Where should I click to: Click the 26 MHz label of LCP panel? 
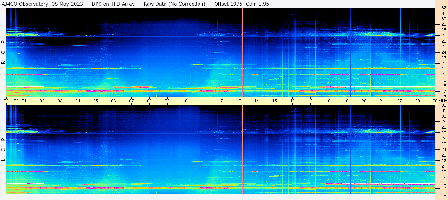pos(443,138)
